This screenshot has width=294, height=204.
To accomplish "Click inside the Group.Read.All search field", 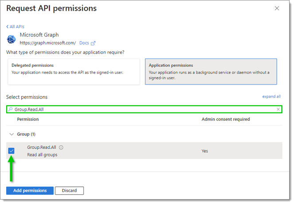I will pos(144,109).
